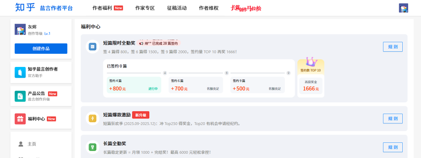Image resolution: width=421 pixels, height=158 pixels.
Task: Click 盐言创作升级 subtitle text
Action: (39, 99)
